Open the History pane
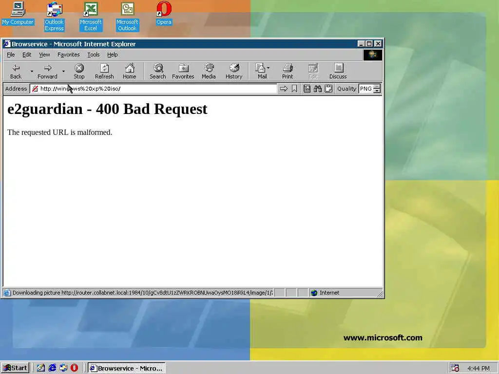 (x=234, y=71)
